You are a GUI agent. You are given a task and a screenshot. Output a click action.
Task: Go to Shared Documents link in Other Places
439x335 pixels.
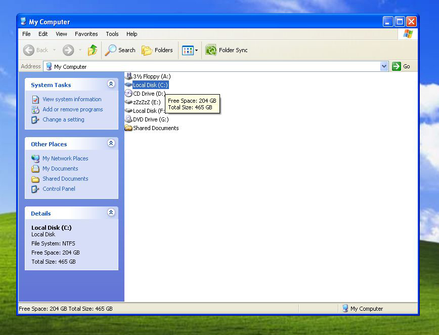coord(65,179)
